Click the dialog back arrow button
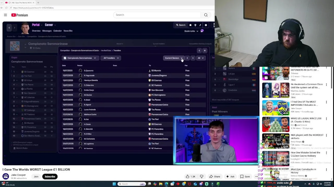The image size is (334, 187). point(199,51)
